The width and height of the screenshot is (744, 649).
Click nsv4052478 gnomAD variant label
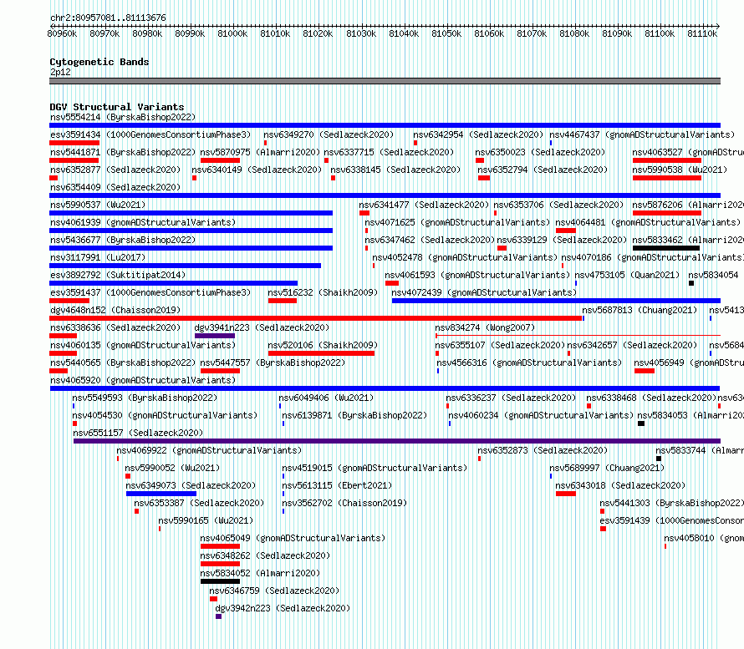[465, 257]
